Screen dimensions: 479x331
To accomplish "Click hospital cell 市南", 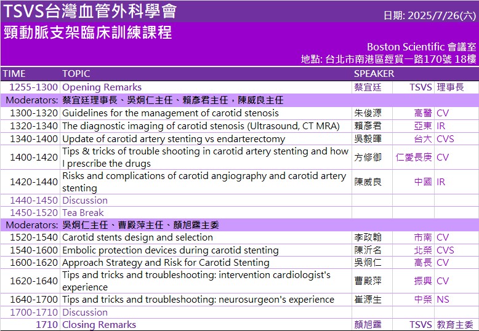I will [x=423, y=237].
